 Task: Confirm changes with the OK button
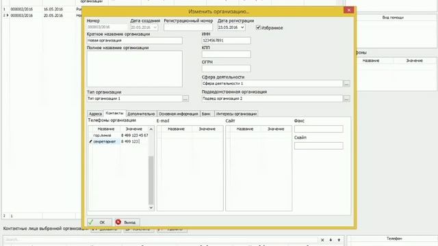[x=99, y=222]
